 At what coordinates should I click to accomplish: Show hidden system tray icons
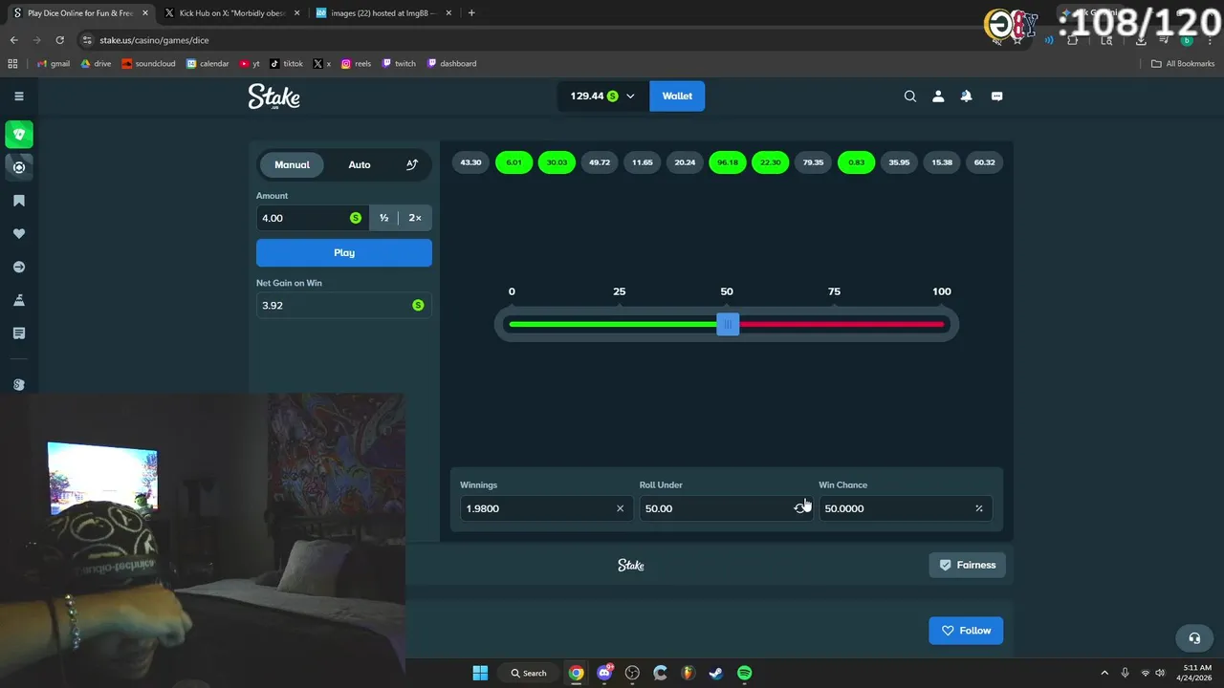(x=1104, y=673)
